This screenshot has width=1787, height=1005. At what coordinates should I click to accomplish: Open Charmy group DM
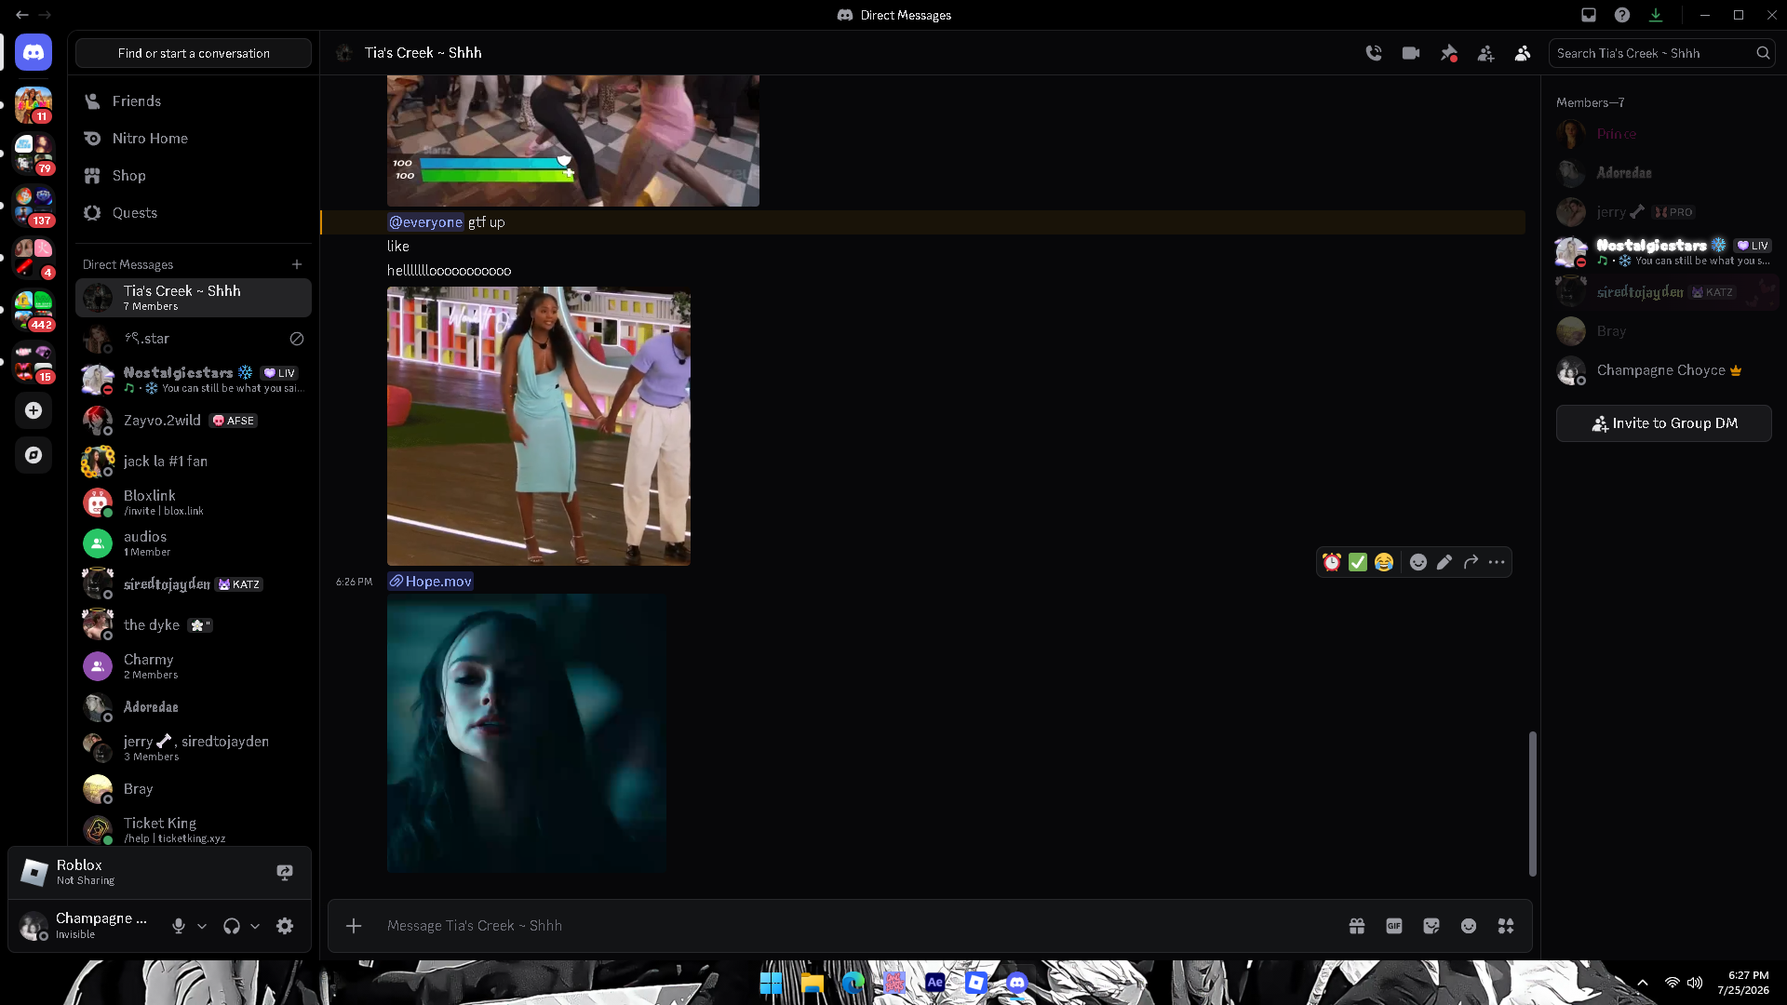tap(194, 666)
